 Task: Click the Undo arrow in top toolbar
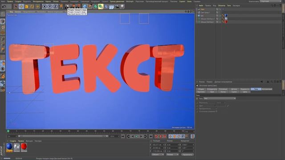[x=4, y=7]
